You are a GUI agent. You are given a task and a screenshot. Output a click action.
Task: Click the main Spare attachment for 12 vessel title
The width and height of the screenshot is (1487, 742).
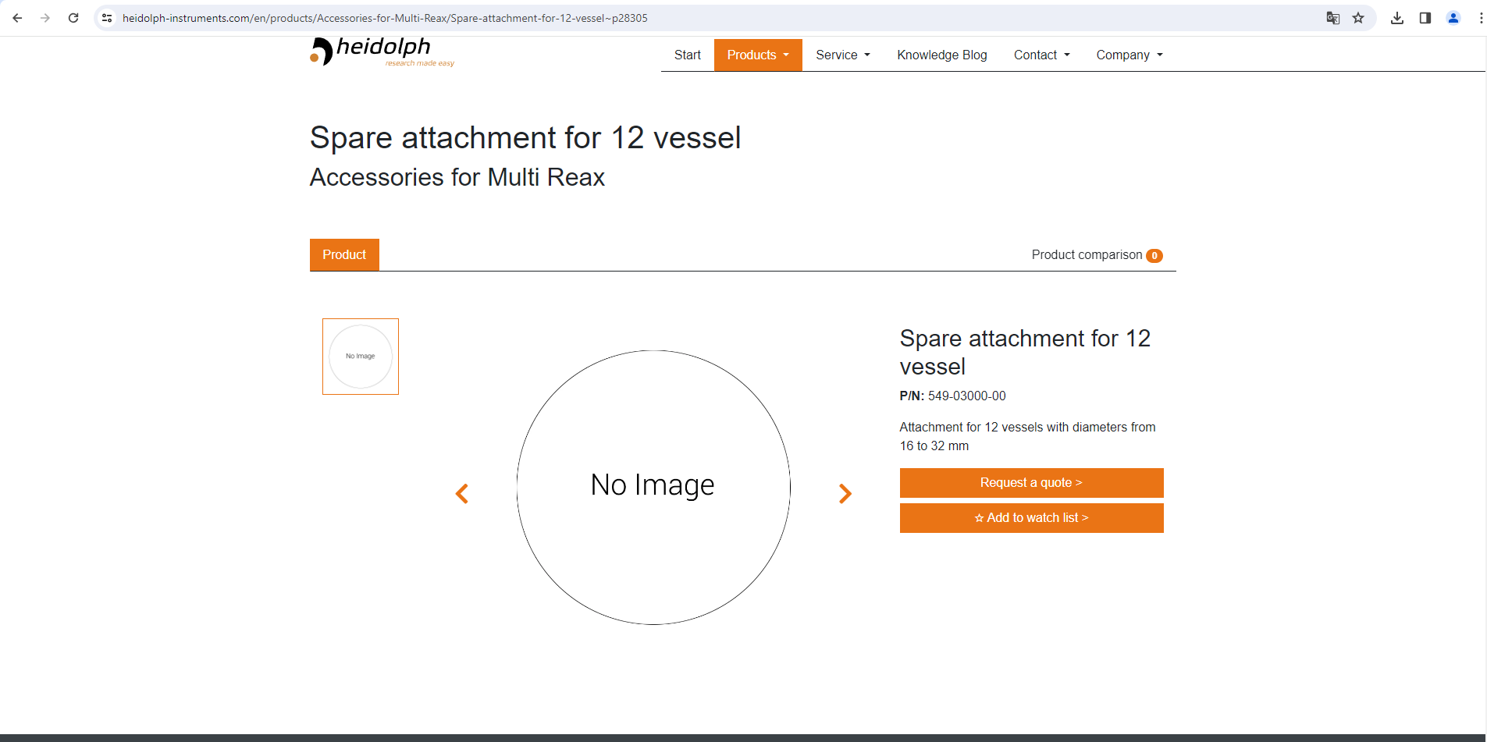(525, 137)
